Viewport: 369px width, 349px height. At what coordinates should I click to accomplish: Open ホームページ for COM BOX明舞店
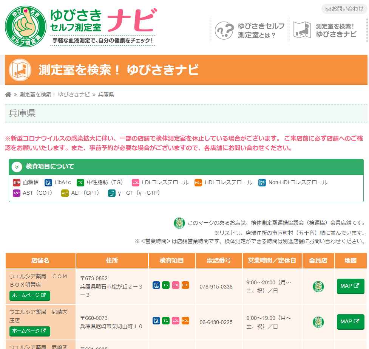[29, 295]
